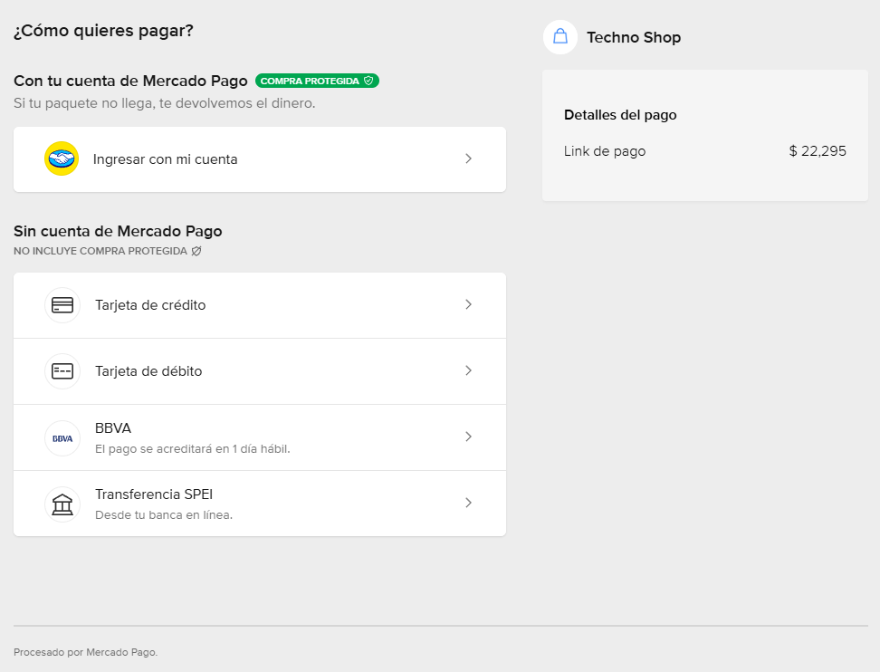Viewport: 880px width, 672px height.
Task: Open chevron arrow for Ingresar con mi cuenta
Action: (469, 158)
